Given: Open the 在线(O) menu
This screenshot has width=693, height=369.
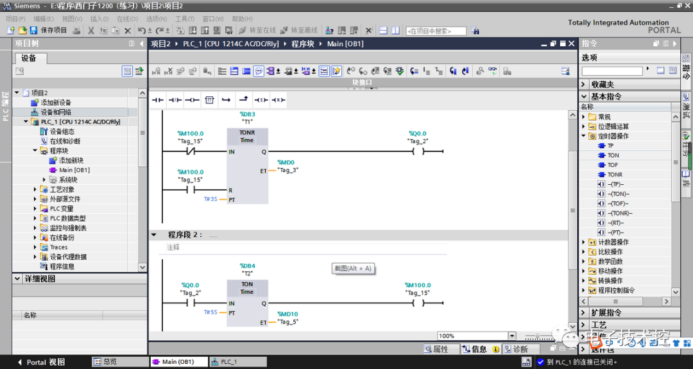Looking at the screenshot, I should point(127,19).
